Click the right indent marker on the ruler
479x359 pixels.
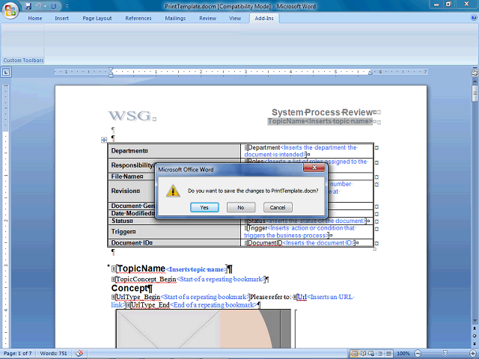(370, 73)
